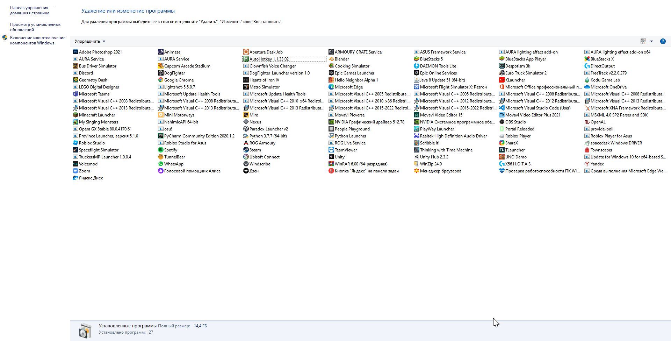The height and width of the screenshot is (341, 671).
Task: Click the Windscribe icon
Action: coord(246,164)
